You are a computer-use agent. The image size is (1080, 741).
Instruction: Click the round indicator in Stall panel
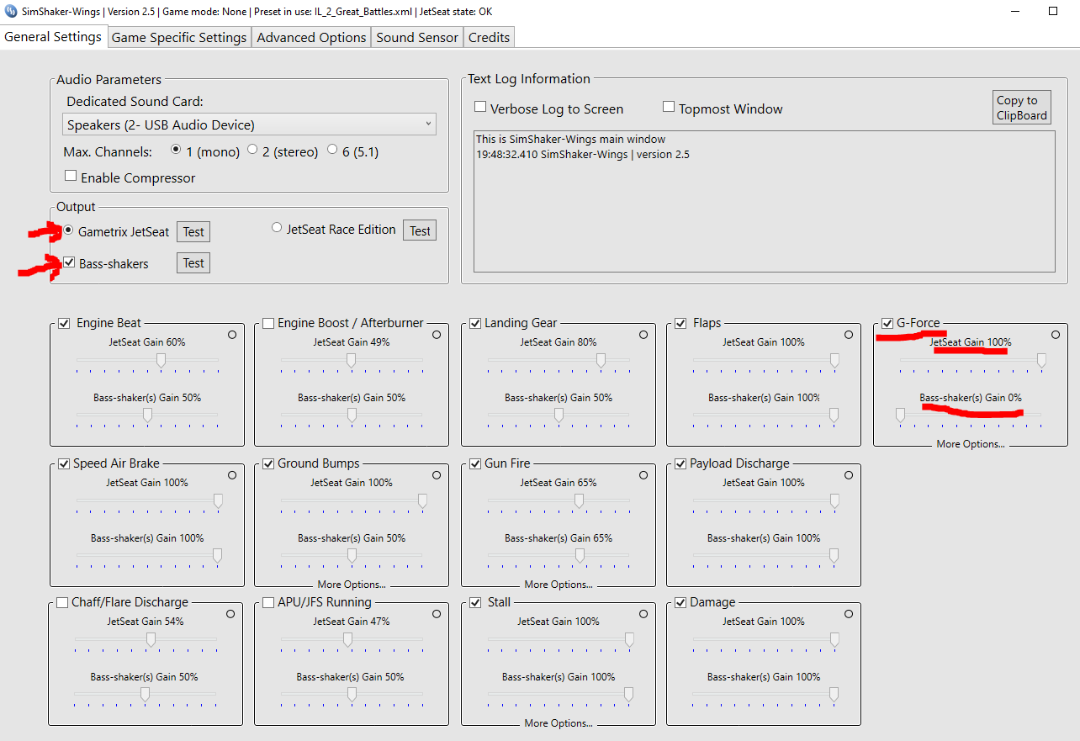click(x=643, y=614)
